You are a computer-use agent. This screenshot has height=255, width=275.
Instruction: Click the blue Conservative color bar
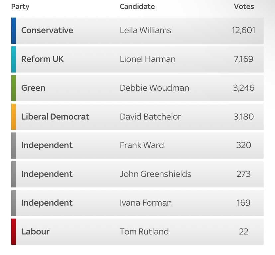[x=14, y=30]
